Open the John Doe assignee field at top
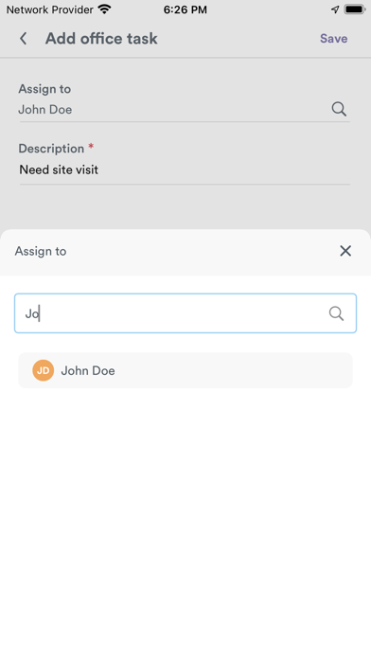The height and width of the screenshot is (659, 371). (x=185, y=110)
